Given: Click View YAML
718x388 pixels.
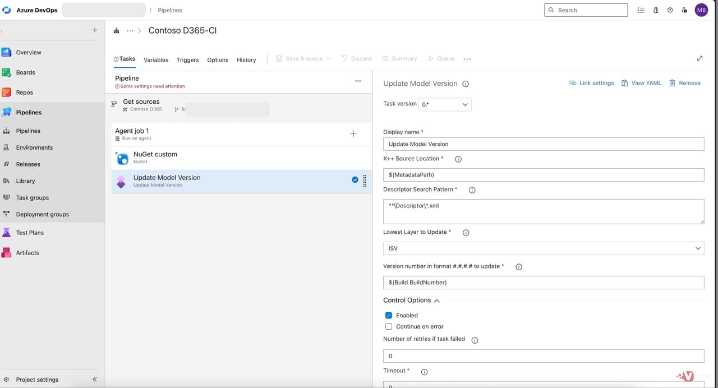Looking at the screenshot, I should (x=641, y=83).
